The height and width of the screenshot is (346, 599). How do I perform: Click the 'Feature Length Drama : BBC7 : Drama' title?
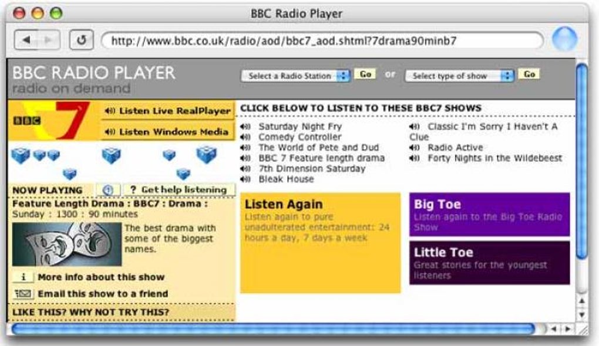coord(110,203)
